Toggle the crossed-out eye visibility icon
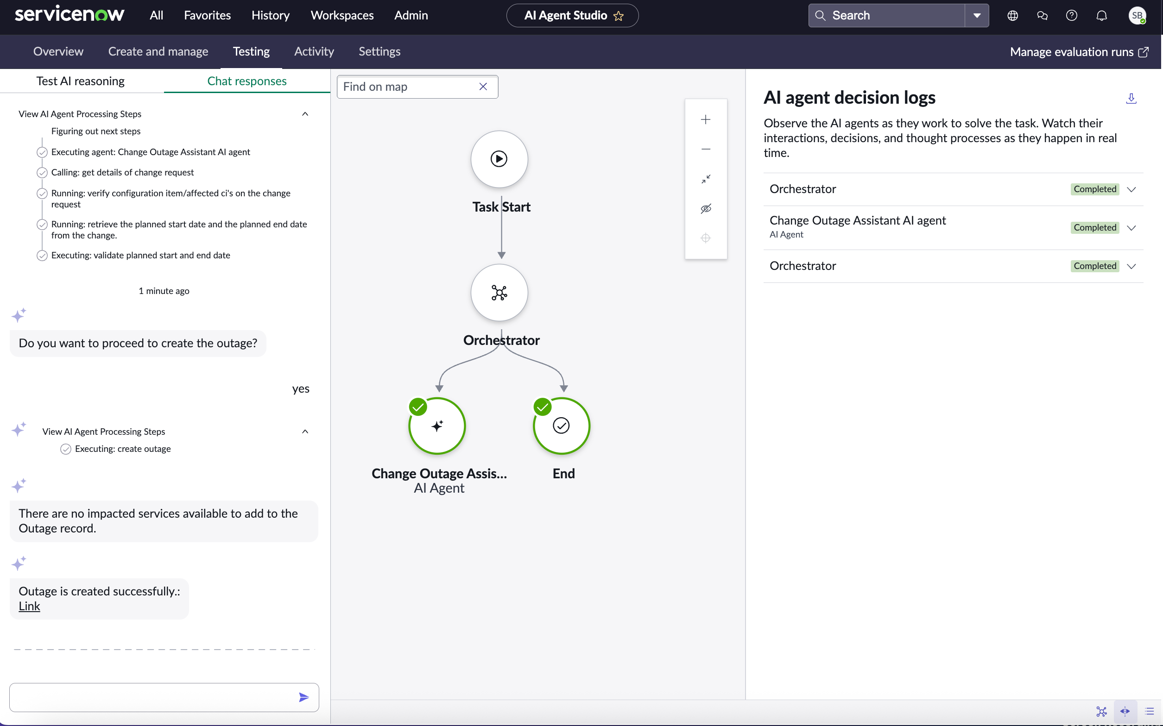1163x726 pixels. tap(705, 208)
